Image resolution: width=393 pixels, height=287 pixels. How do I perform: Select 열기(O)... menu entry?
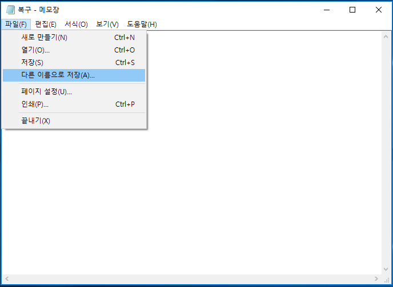74,50
